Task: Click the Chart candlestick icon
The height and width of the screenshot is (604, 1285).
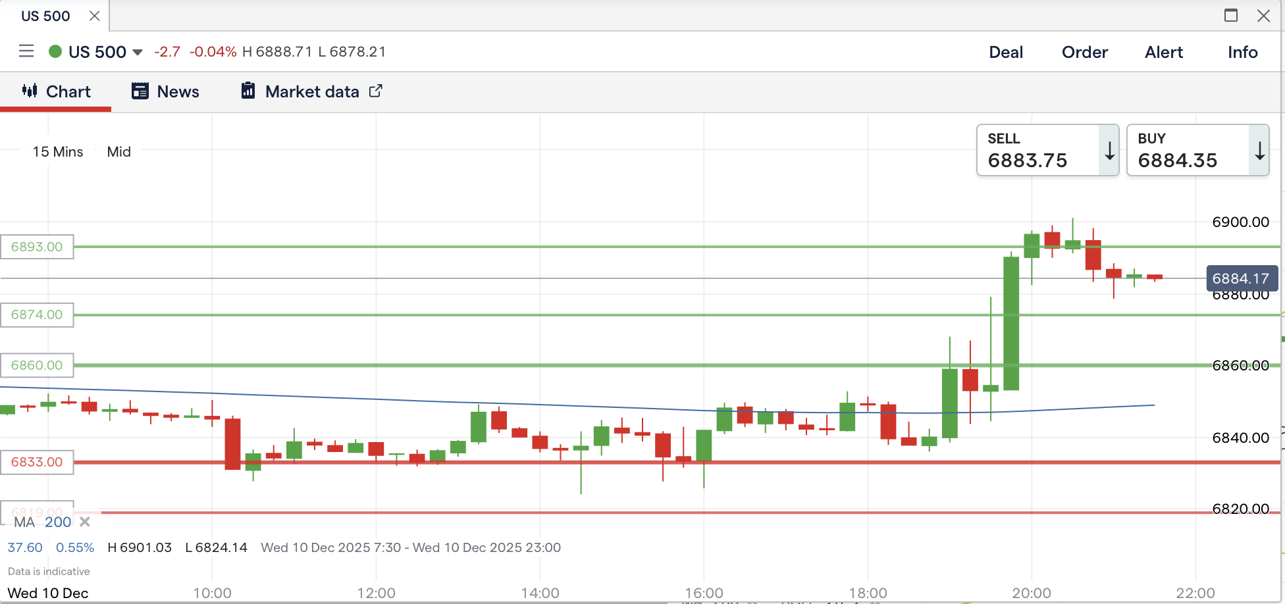Action: tap(30, 91)
